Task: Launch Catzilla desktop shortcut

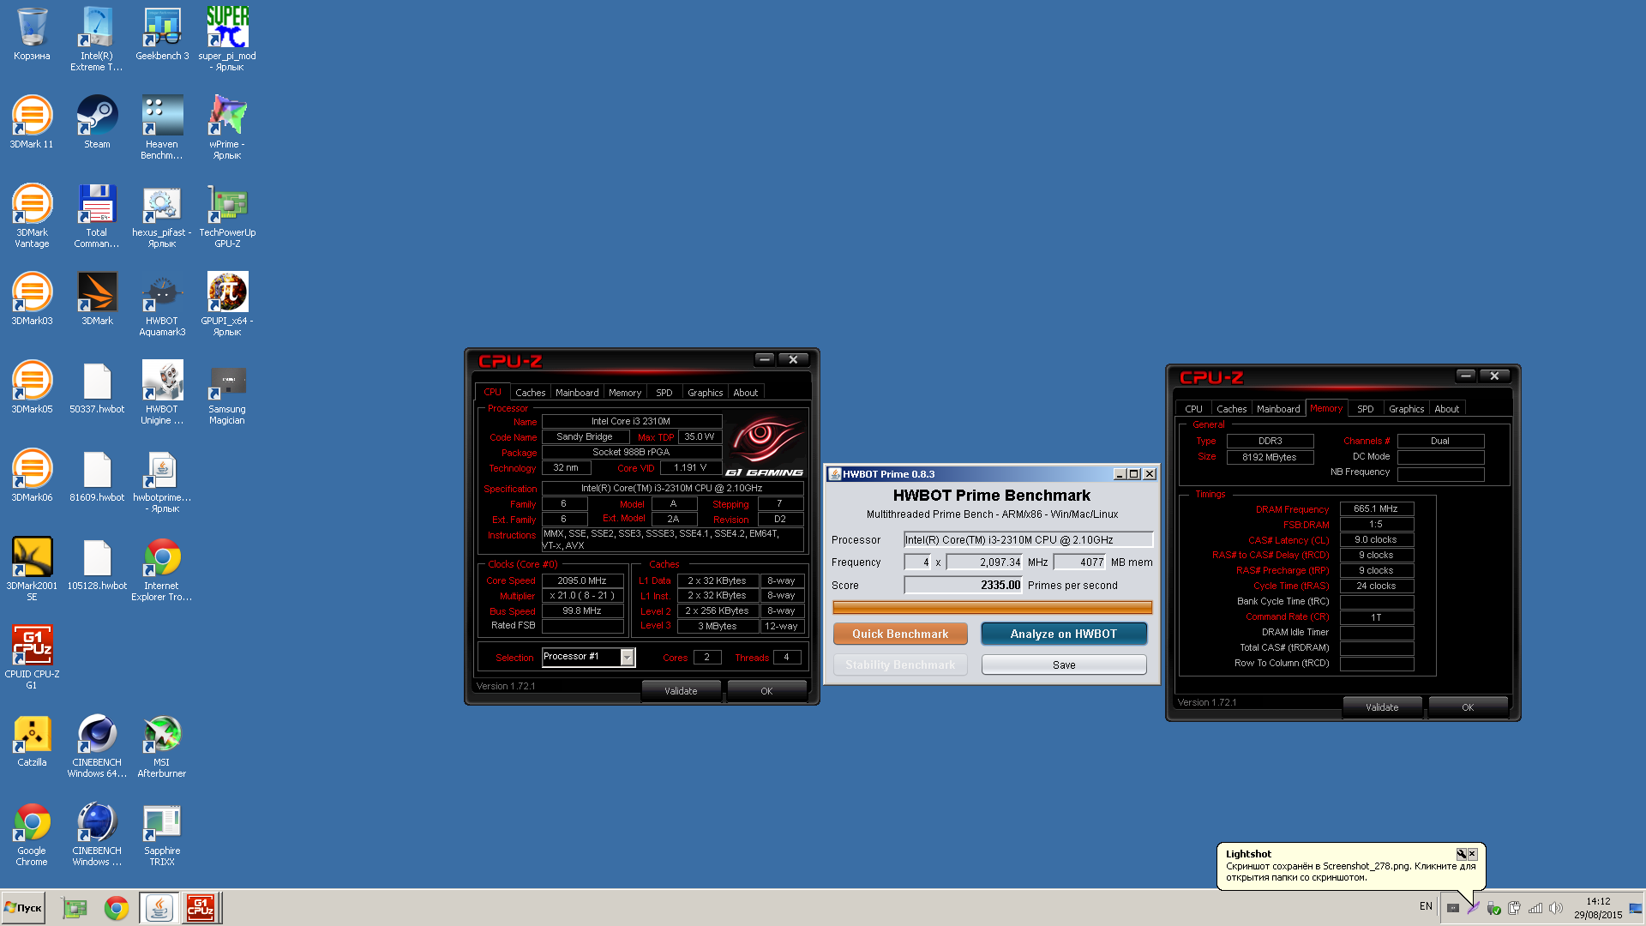Action: click(x=32, y=741)
